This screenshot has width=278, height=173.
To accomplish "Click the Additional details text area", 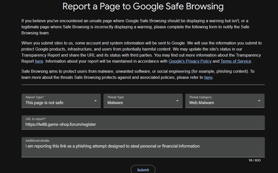I will (143, 147).
